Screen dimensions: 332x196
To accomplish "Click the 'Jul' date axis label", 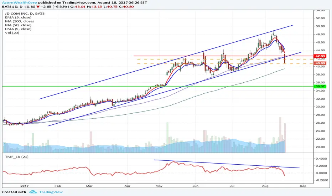I will (232, 186).
